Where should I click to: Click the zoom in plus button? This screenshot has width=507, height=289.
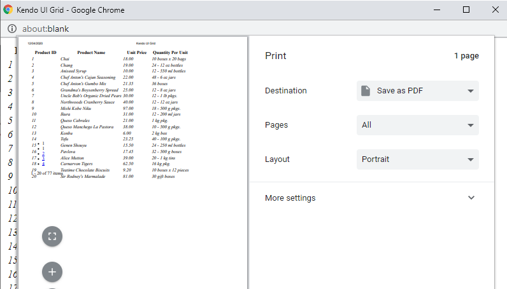point(52,272)
